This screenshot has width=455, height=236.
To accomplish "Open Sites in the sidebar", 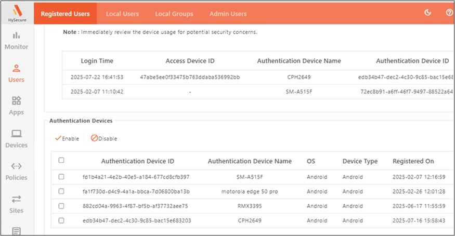I will 17,204.
